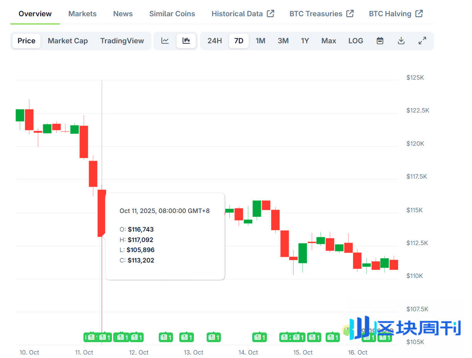Viewport: 472px width, 358px height.
Task: Open the TradingView chart mode
Action: tap(122, 41)
